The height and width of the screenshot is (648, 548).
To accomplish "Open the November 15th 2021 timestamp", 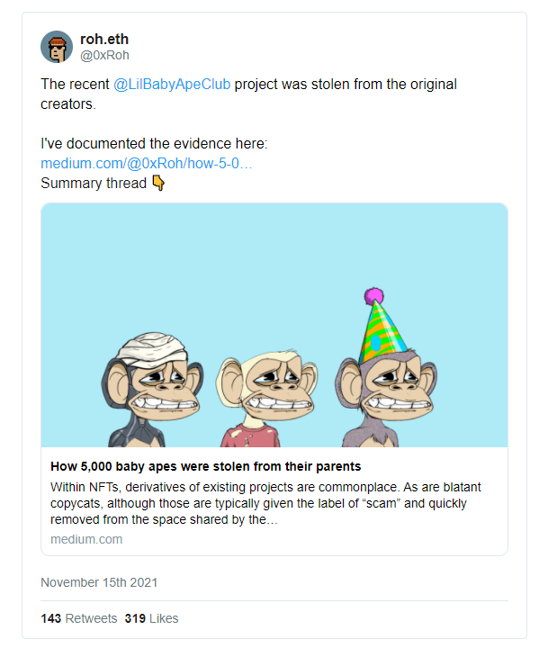I will click(x=99, y=582).
